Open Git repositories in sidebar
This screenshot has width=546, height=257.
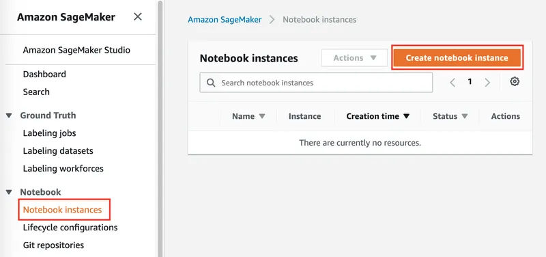tap(53, 245)
